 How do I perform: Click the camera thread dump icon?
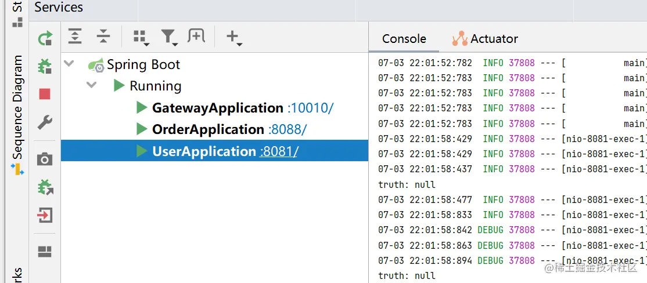(x=45, y=159)
